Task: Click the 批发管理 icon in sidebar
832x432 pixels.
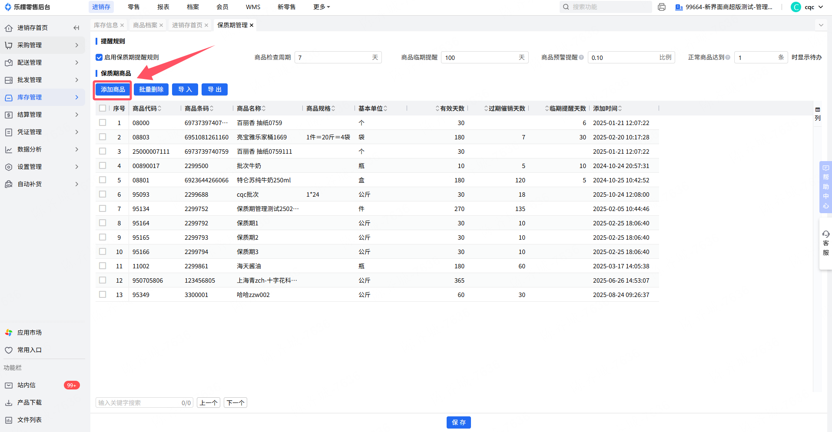Action: point(9,80)
